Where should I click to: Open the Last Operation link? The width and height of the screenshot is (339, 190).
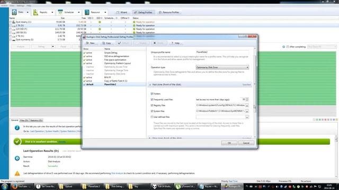[x=37, y=131]
